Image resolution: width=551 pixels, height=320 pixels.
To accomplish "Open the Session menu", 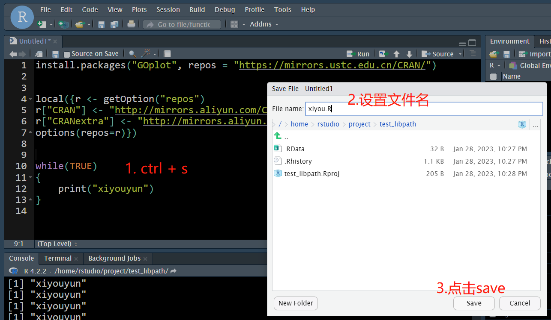I will [168, 9].
